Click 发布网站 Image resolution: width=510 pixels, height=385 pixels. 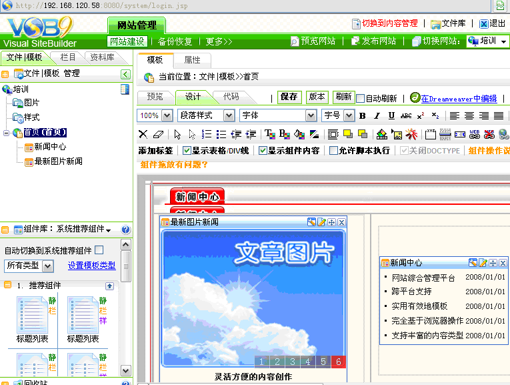tap(379, 41)
